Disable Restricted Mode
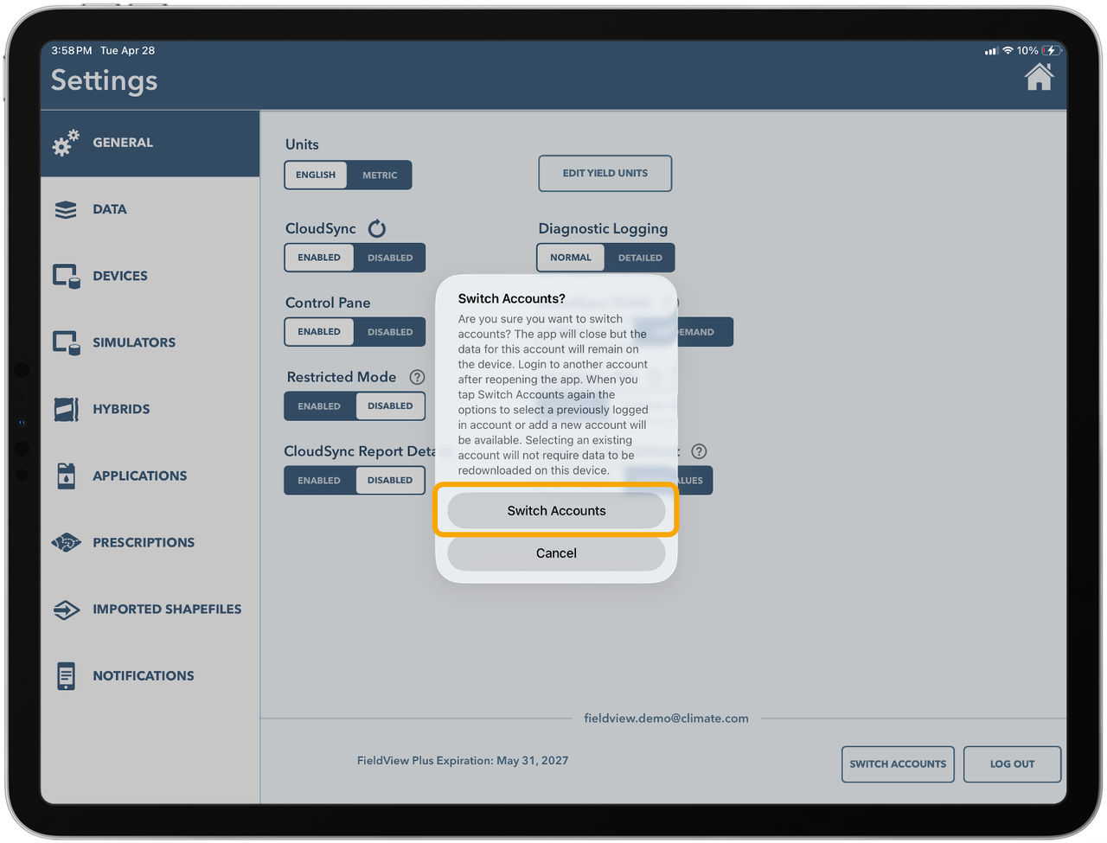The height and width of the screenshot is (843, 1107). (390, 406)
